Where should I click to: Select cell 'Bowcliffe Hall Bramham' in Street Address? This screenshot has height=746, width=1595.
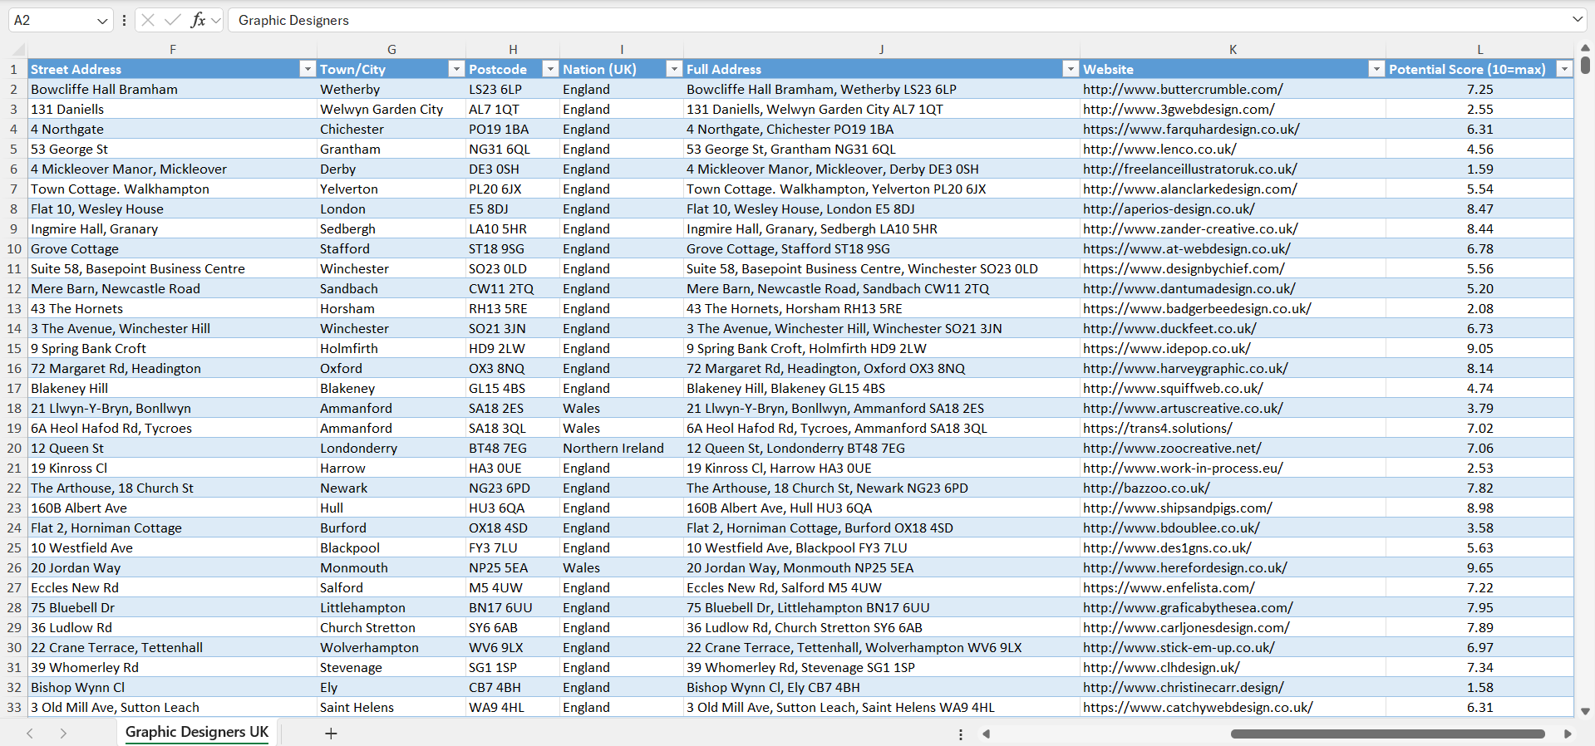click(x=172, y=90)
